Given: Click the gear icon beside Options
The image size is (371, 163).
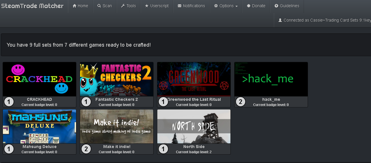Looking at the screenshot, I should click(216, 6).
